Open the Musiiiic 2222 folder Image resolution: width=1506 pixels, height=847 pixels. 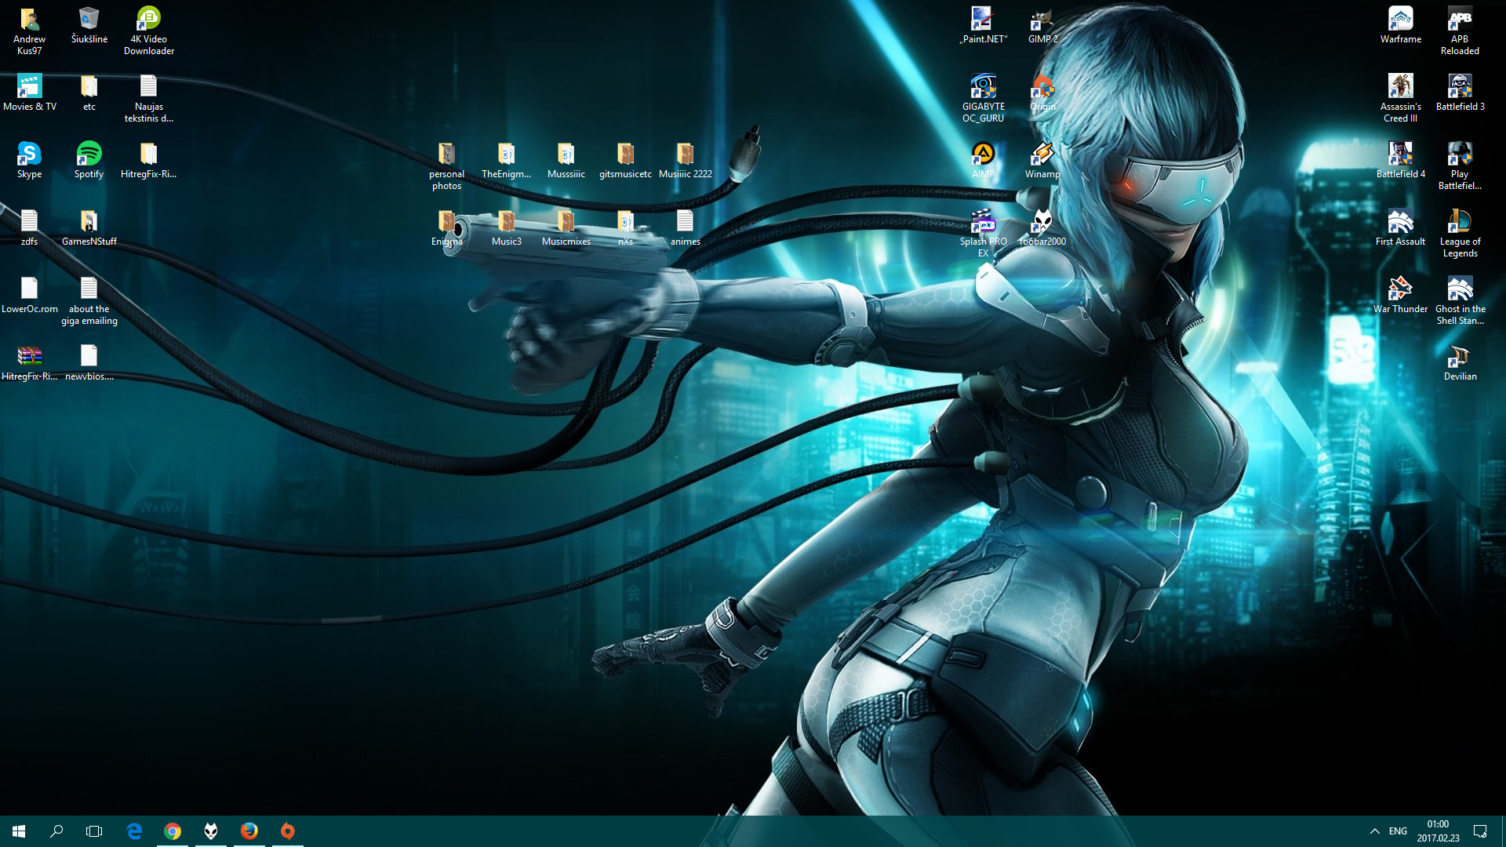tap(685, 161)
